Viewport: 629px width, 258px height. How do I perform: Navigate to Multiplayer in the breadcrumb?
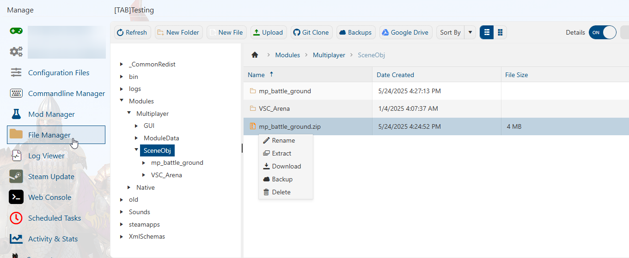(x=329, y=55)
